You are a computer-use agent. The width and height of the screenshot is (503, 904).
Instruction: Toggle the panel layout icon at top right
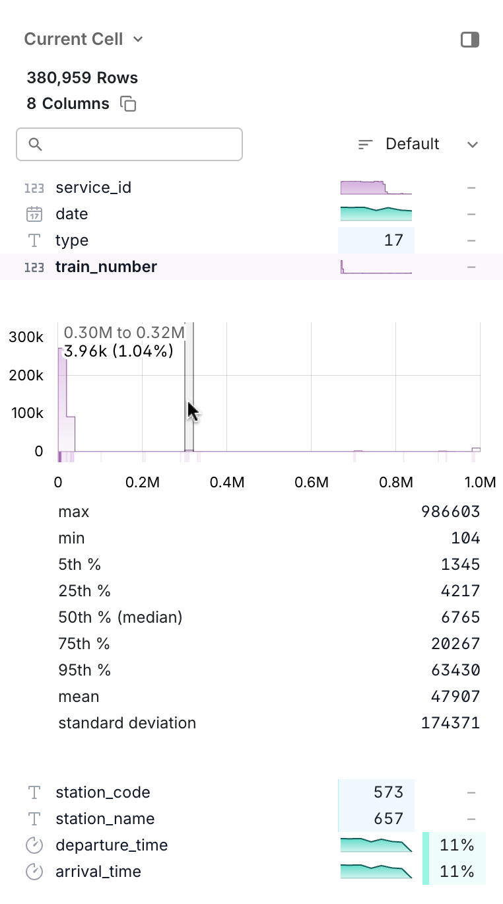click(x=470, y=40)
